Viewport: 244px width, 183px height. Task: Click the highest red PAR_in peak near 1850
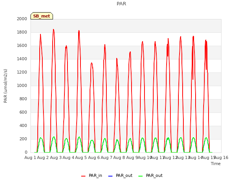click(x=53, y=29)
